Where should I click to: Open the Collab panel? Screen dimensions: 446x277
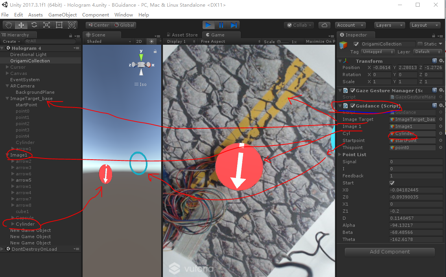click(299, 25)
